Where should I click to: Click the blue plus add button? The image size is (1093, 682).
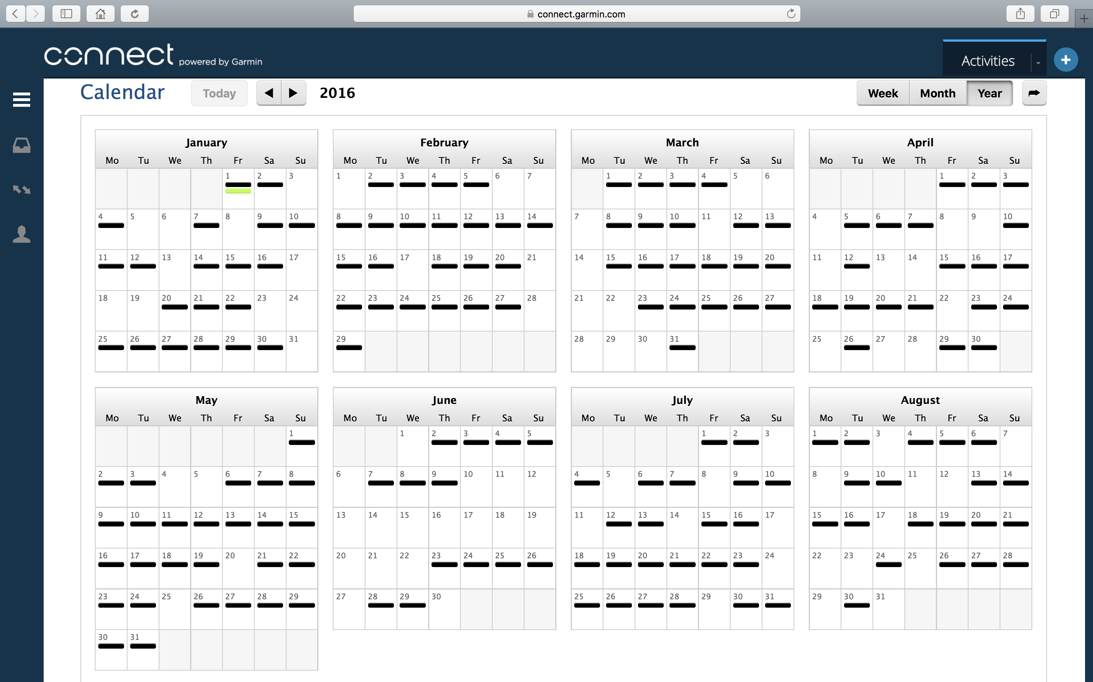tap(1065, 60)
